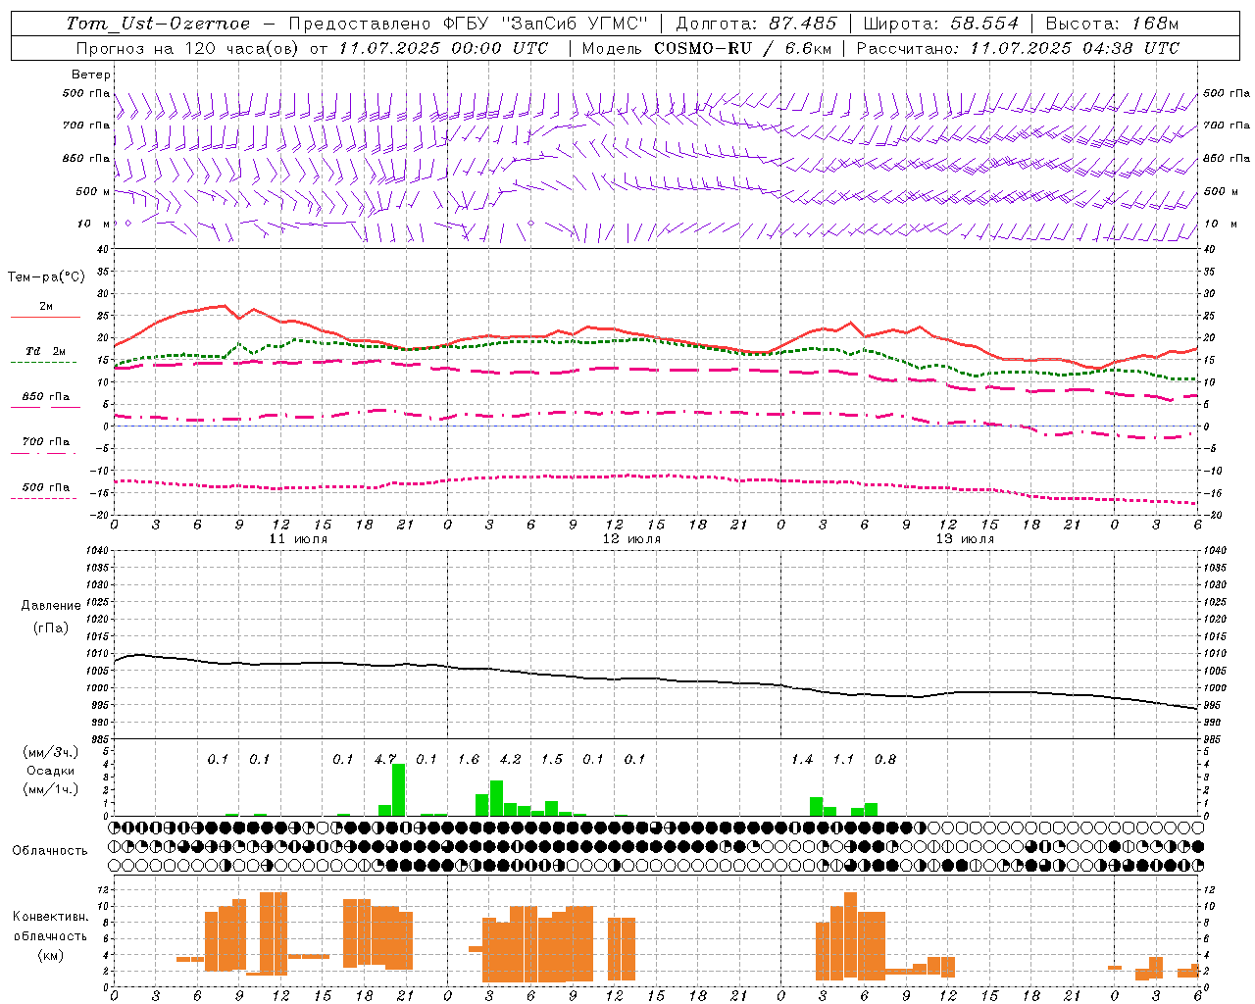Click the (км) unit under convective cloud label
This screenshot has height=1004, width=1255.
[50, 955]
